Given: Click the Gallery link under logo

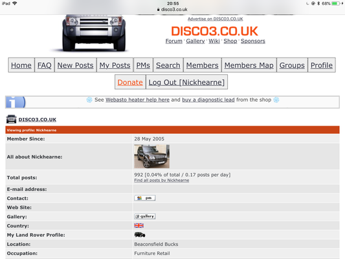Looking at the screenshot, I should (x=195, y=41).
